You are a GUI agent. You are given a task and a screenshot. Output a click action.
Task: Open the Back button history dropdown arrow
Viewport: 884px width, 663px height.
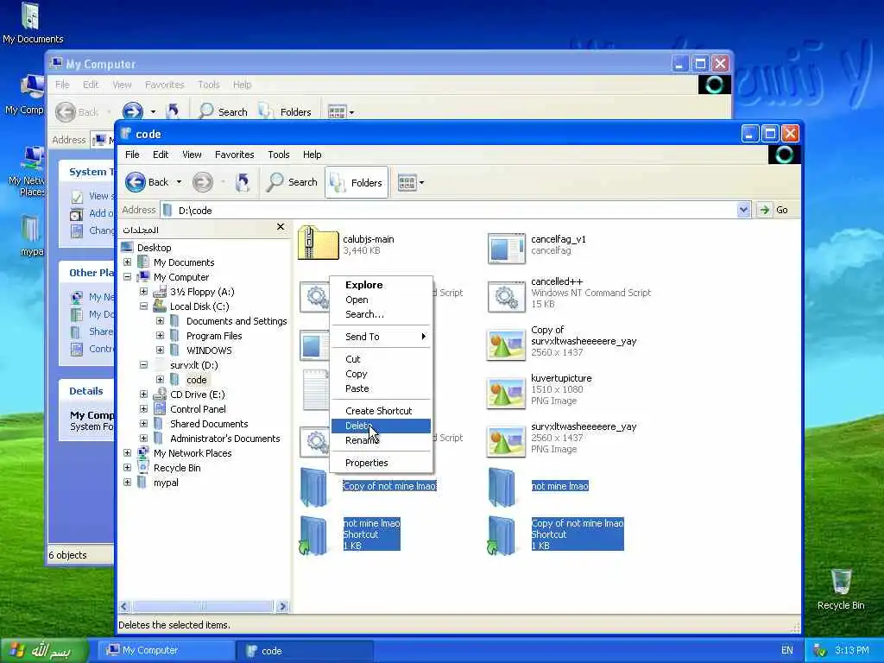[x=179, y=182]
